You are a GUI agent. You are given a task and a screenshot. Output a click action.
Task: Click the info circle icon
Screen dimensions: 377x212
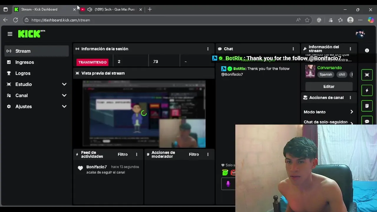tap(367, 51)
